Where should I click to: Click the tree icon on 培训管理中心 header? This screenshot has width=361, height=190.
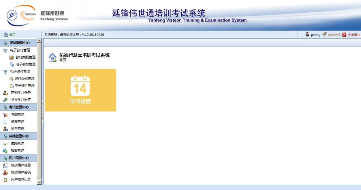pos(5,43)
